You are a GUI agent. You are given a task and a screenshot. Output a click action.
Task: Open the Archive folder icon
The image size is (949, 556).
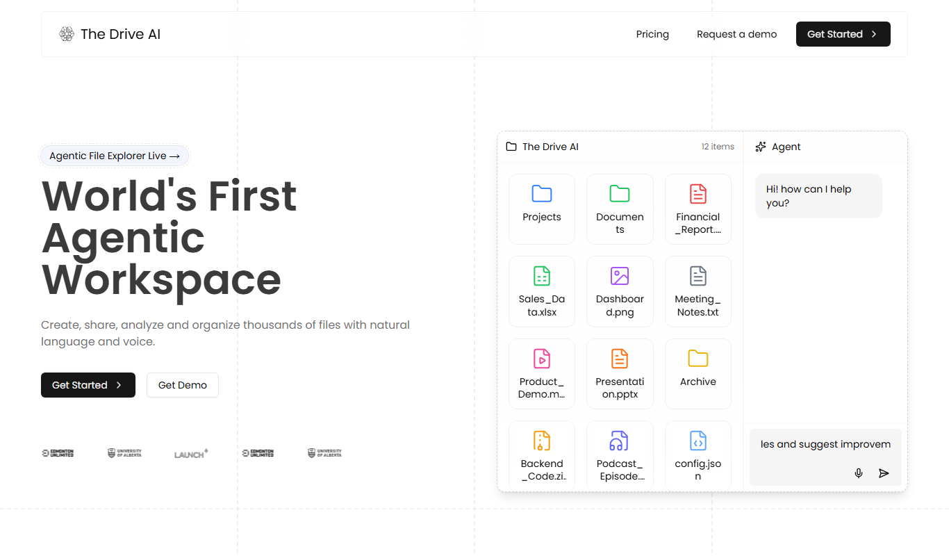[698, 358]
